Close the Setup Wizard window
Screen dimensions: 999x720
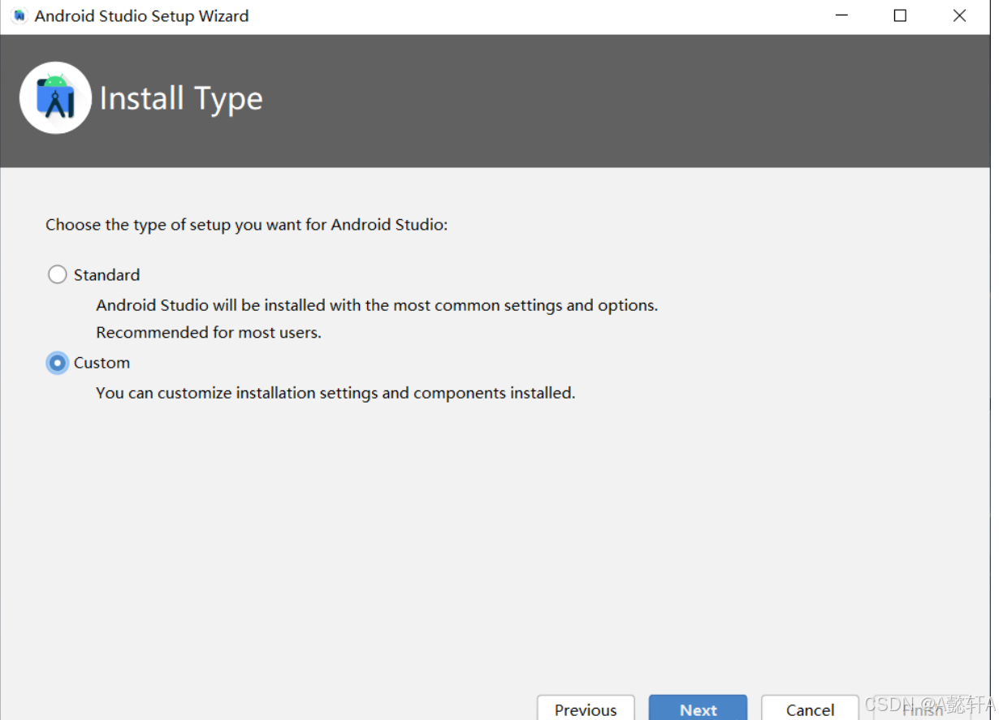(x=959, y=16)
